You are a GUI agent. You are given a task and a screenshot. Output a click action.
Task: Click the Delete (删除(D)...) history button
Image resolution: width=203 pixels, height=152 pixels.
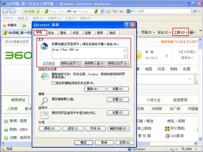point(94,89)
